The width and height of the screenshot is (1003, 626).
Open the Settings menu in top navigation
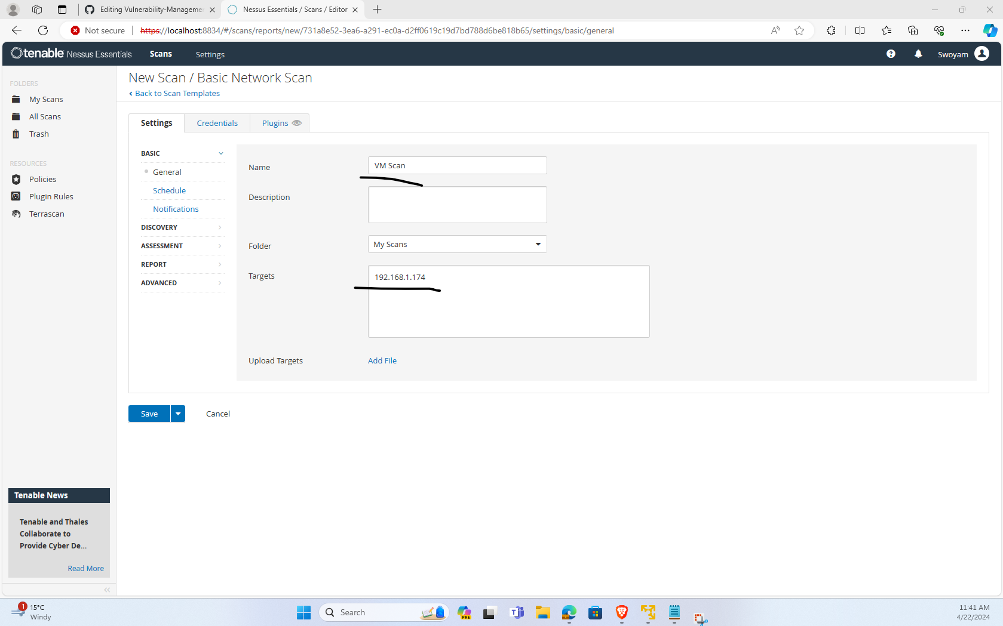(x=210, y=54)
